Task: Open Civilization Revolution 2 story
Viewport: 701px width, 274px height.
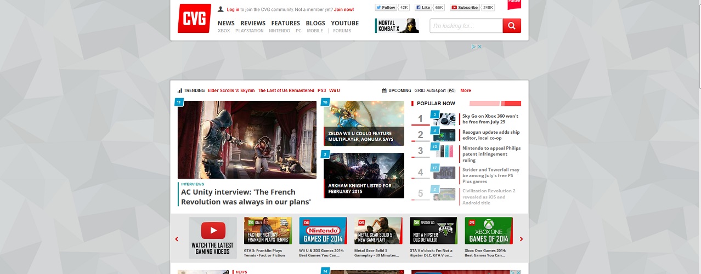Action: tap(489, 197)
